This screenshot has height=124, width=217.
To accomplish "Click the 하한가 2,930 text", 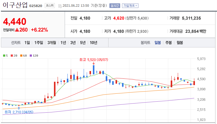I will [x=137, y=31].
